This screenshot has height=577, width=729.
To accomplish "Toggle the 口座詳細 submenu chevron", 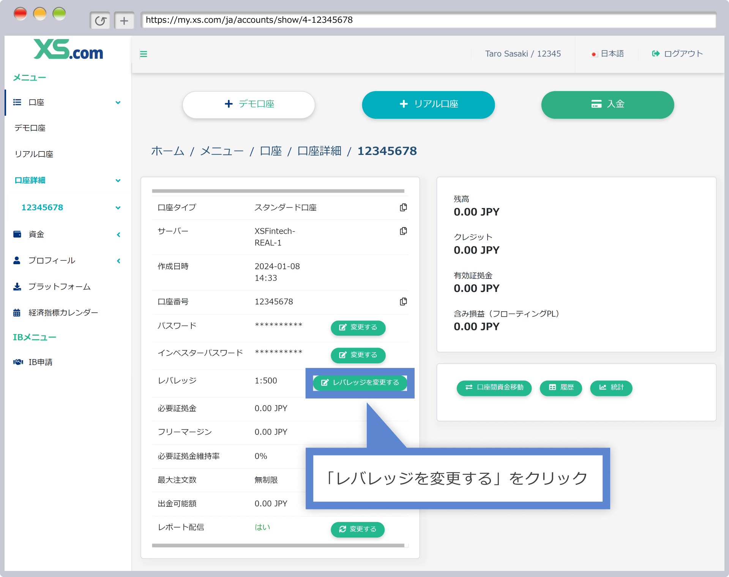I will coord(118,181).
